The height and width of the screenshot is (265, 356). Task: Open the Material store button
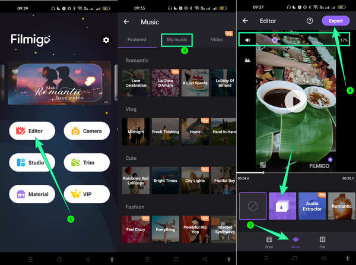click(32, 194)
